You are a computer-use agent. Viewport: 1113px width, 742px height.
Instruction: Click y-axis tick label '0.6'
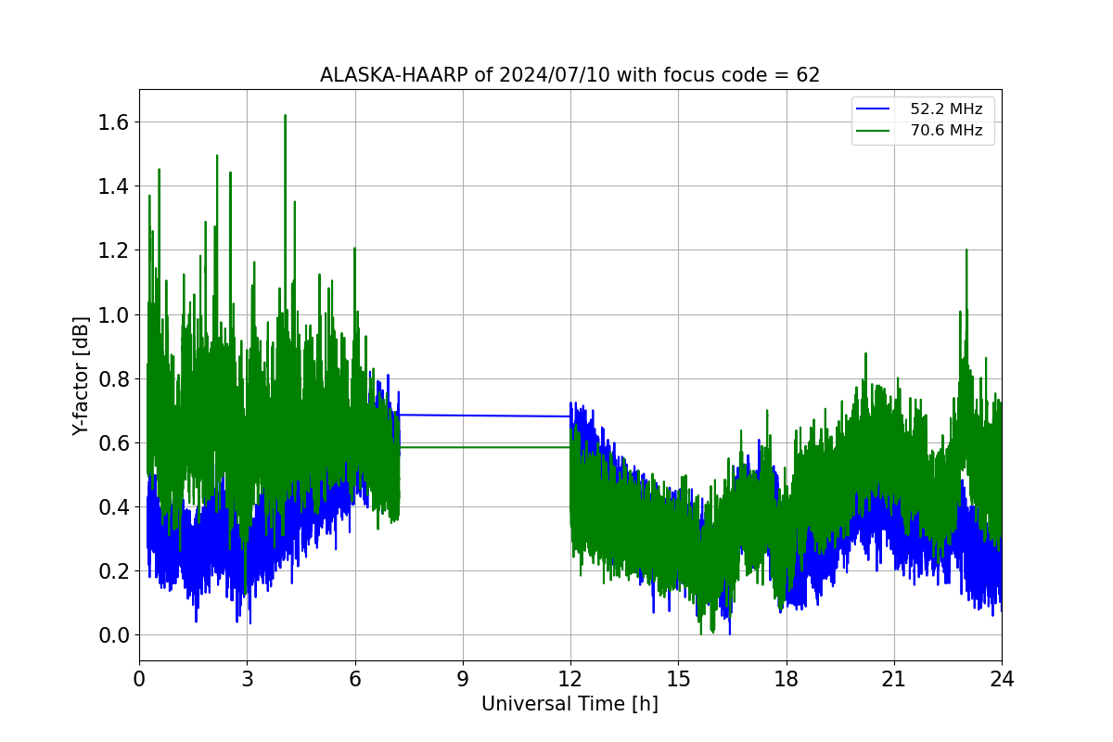click(114, 443)
